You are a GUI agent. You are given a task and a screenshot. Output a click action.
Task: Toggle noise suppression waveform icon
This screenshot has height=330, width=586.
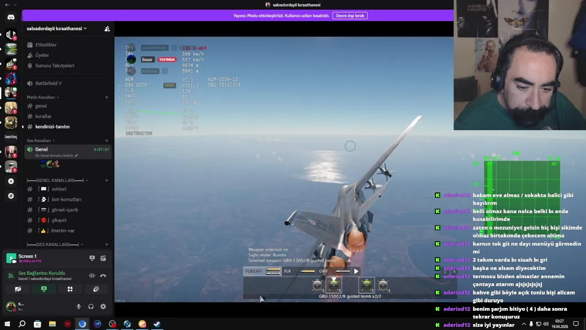pos(92,275)
